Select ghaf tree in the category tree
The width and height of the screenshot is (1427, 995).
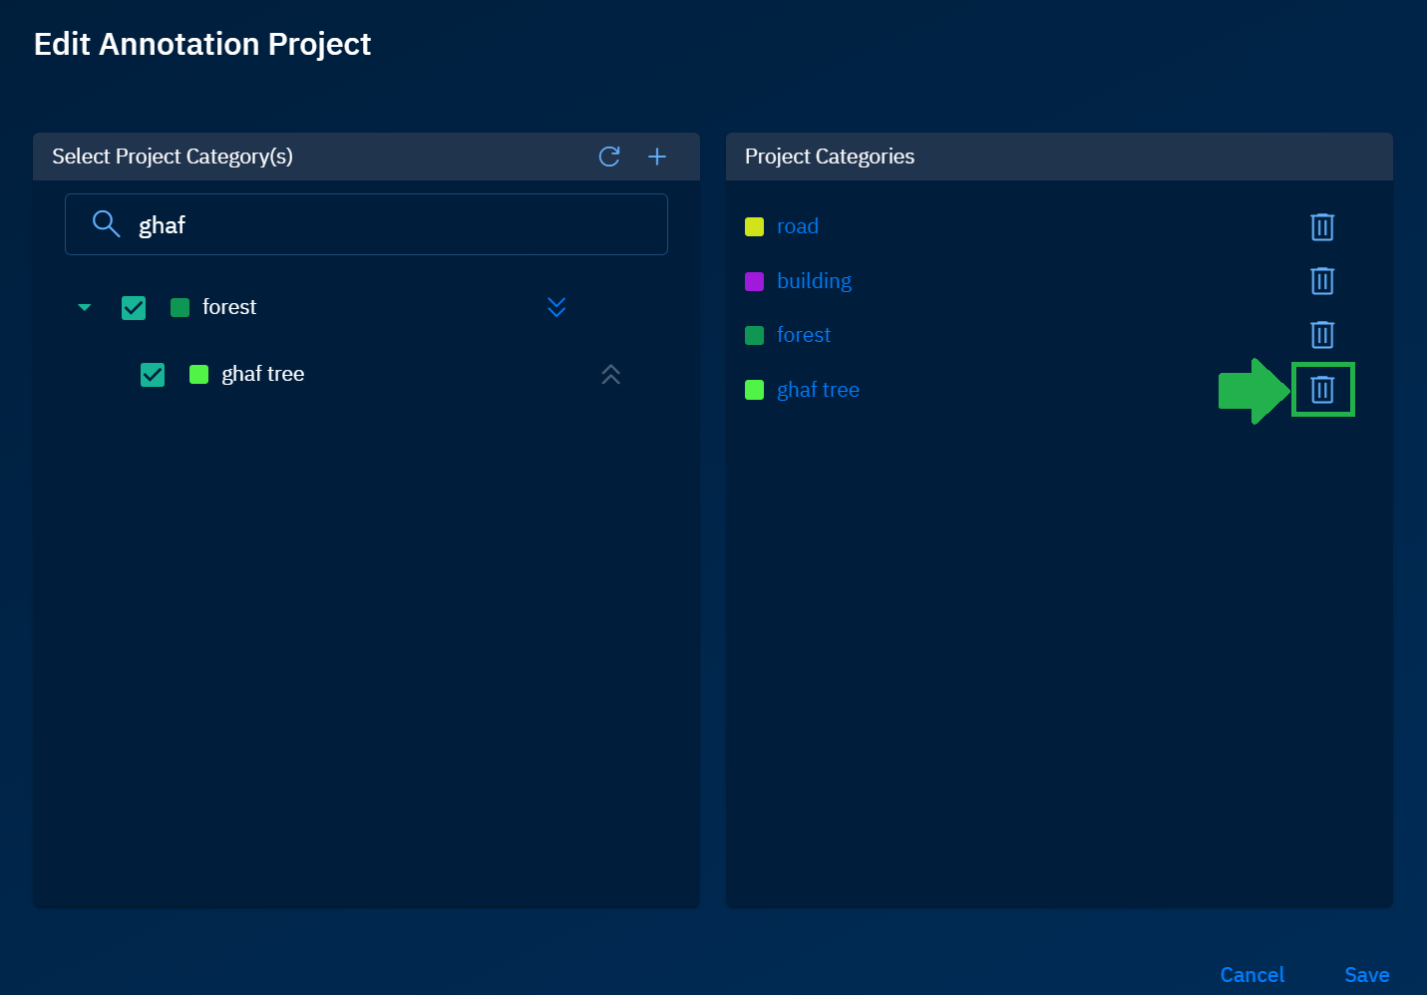[x=262, y=374]
